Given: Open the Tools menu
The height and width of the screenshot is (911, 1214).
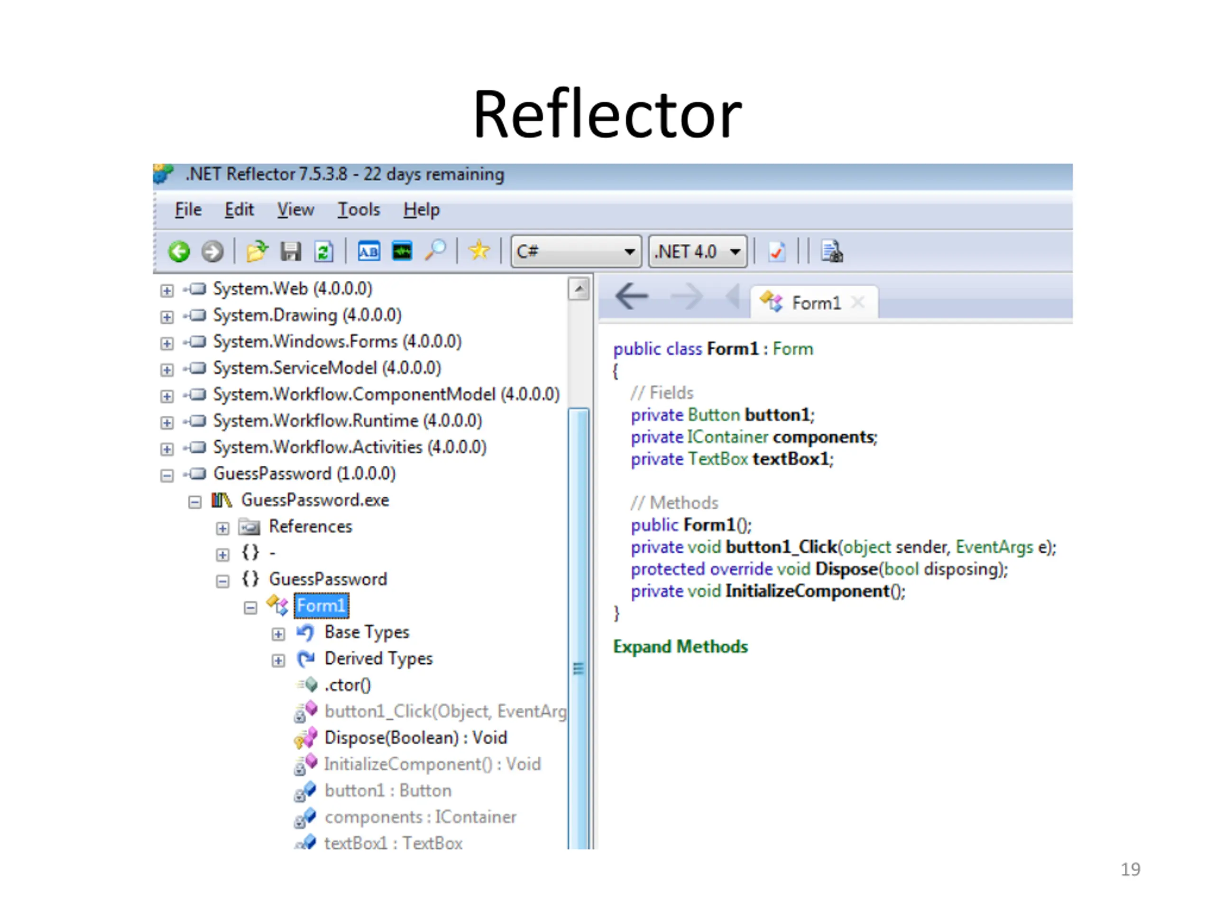Looking at the screenshot, I should [x=359, y=210].
